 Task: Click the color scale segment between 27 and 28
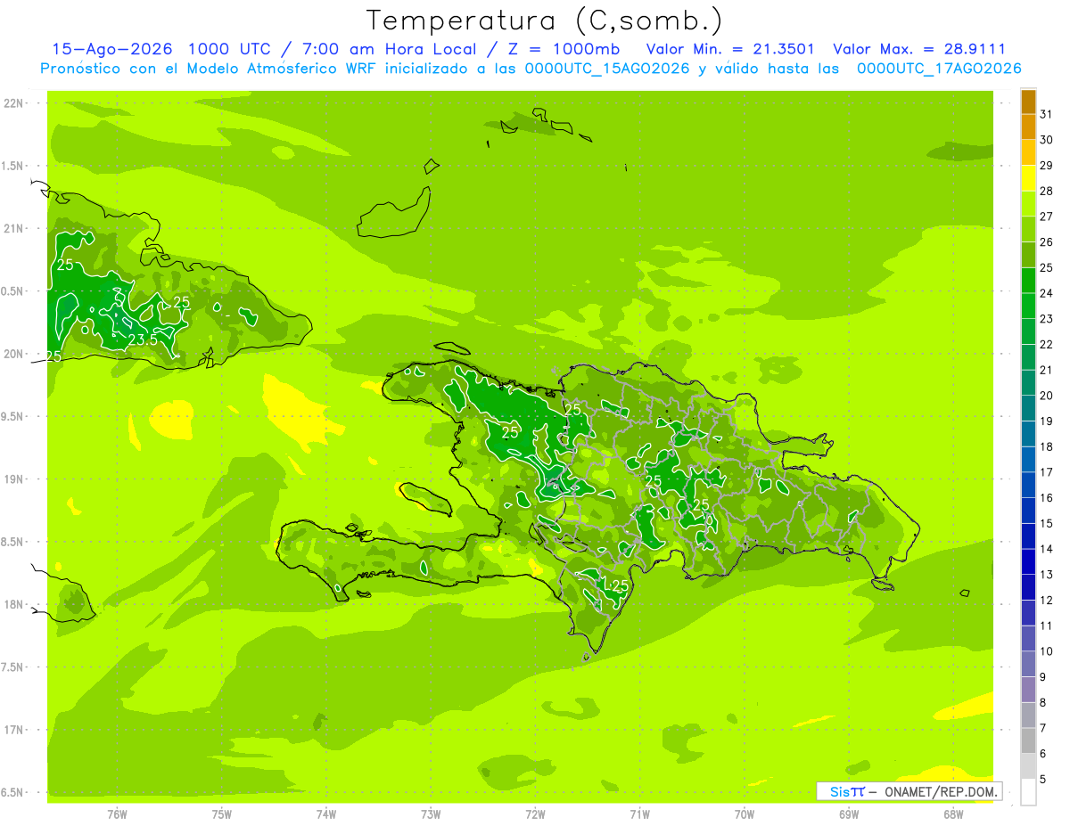click(1028, 203)
